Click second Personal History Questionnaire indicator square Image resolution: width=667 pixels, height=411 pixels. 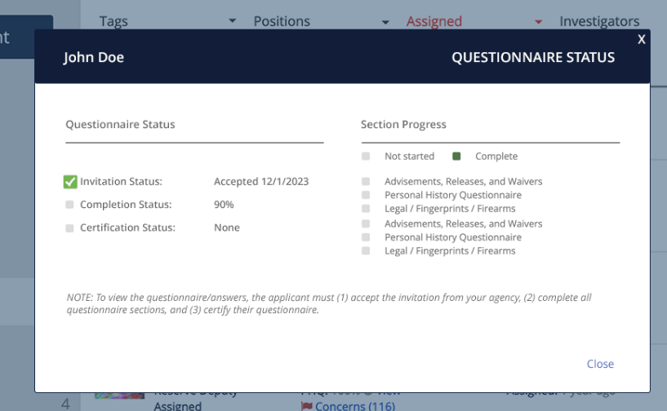(366, 238)
